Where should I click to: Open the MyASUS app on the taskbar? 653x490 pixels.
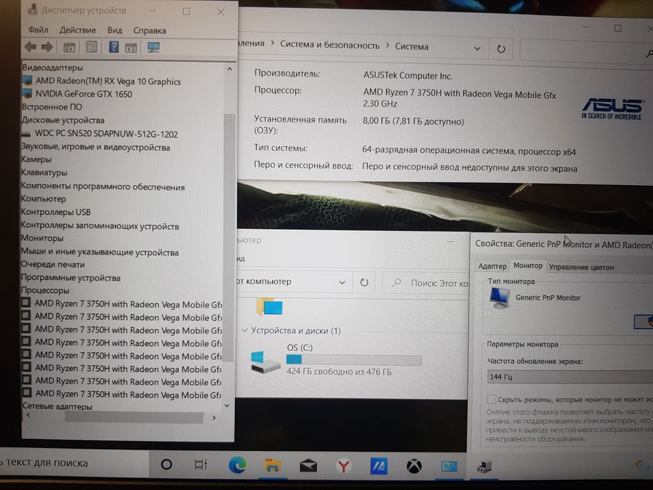click(x=379, y=466)
